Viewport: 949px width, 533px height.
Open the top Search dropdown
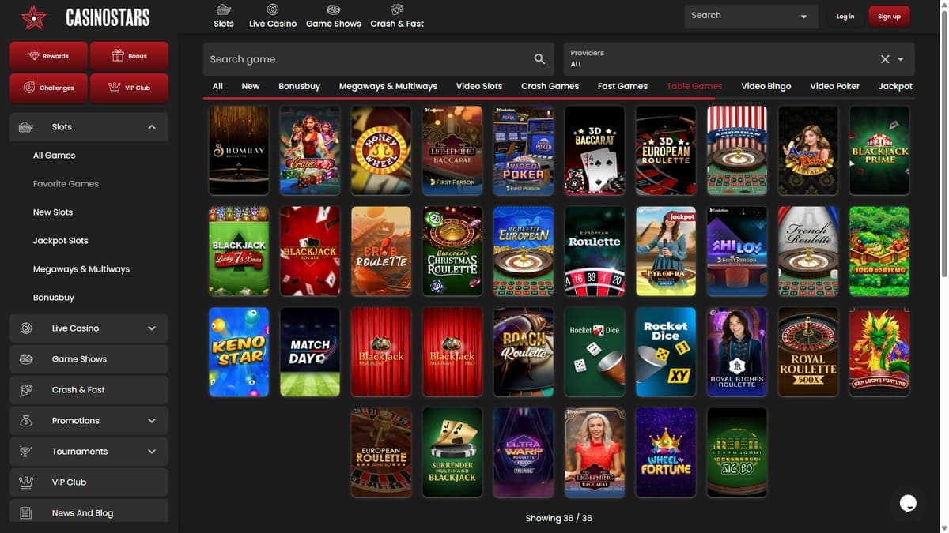[x=751, y=16]
